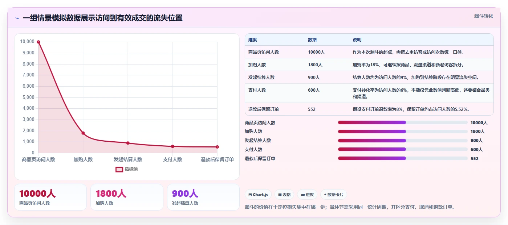The width and height of the screenshot is (508, 225).
Task: Click the 发起结算人数 x-axis label on the chart
Action: point(128,159)
